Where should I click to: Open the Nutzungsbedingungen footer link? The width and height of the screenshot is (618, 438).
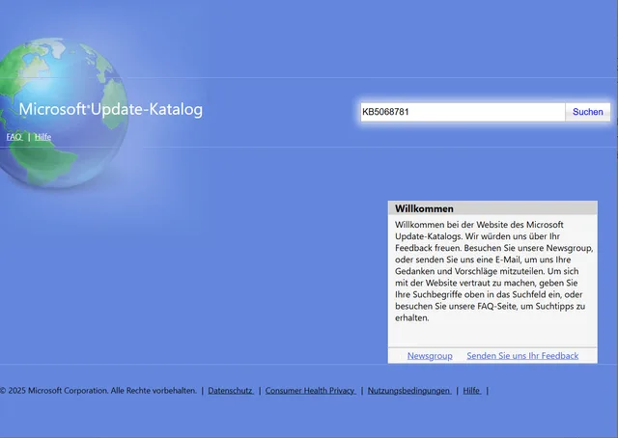[409, 391]
